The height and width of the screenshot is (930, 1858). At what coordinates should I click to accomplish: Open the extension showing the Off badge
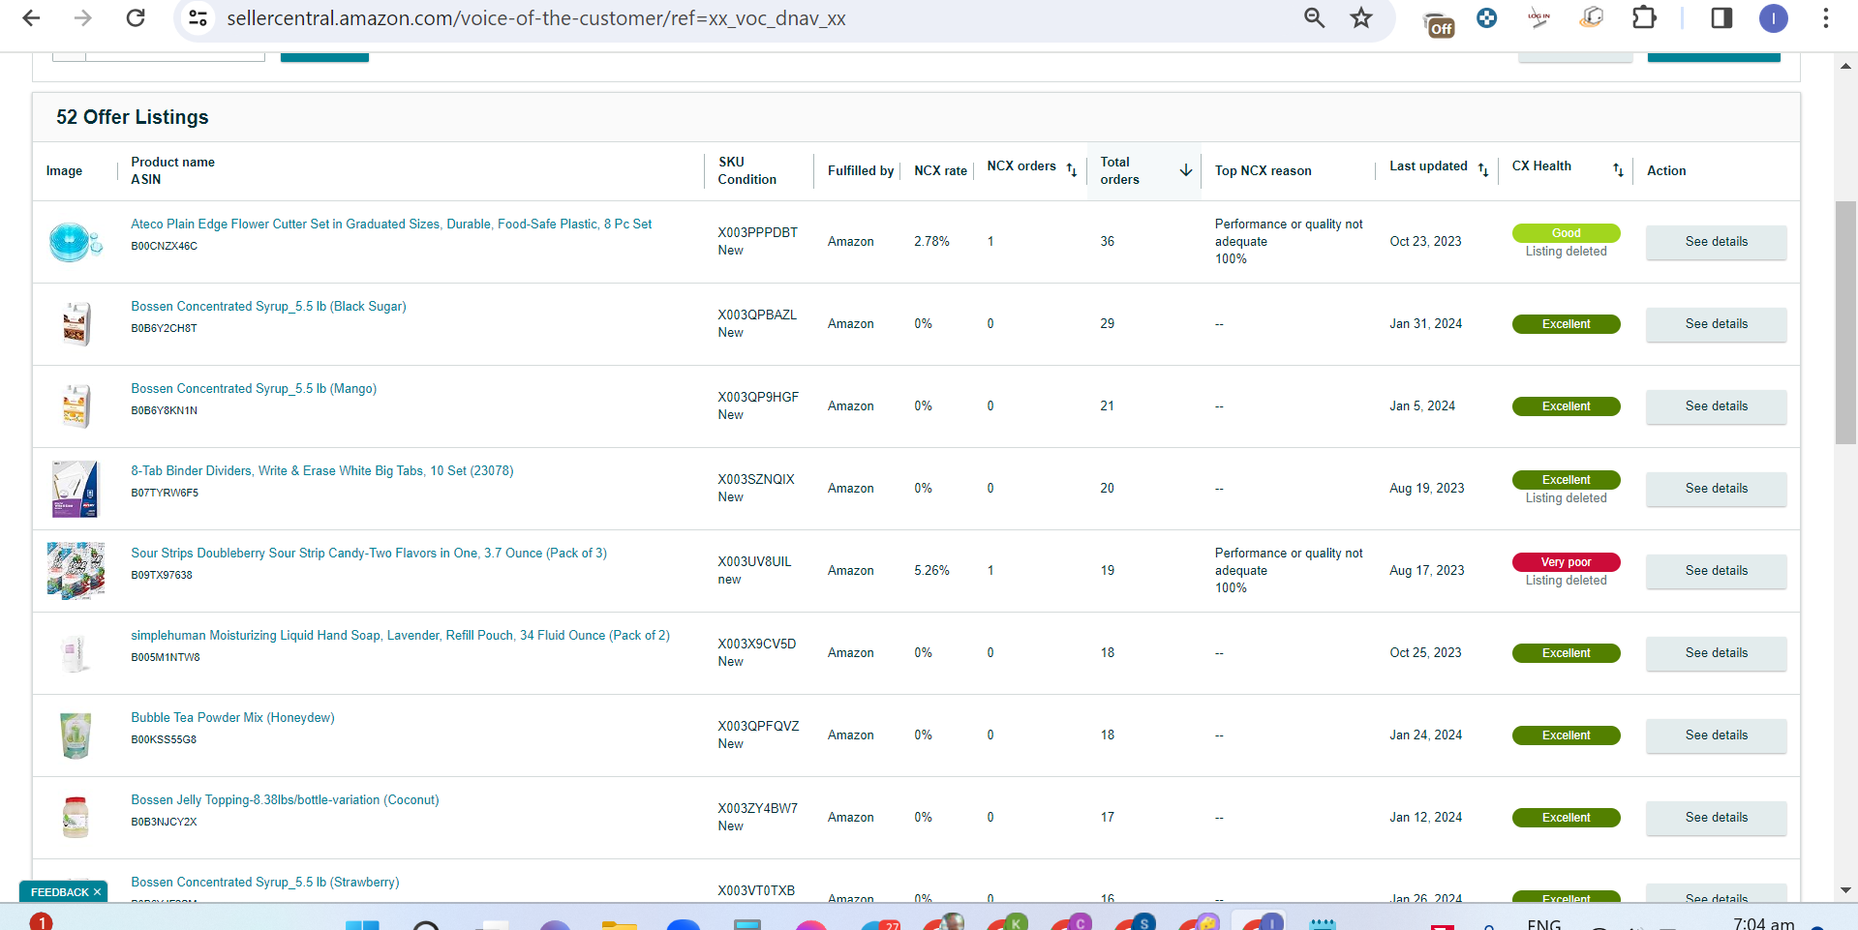click(x=1439, y=22)
